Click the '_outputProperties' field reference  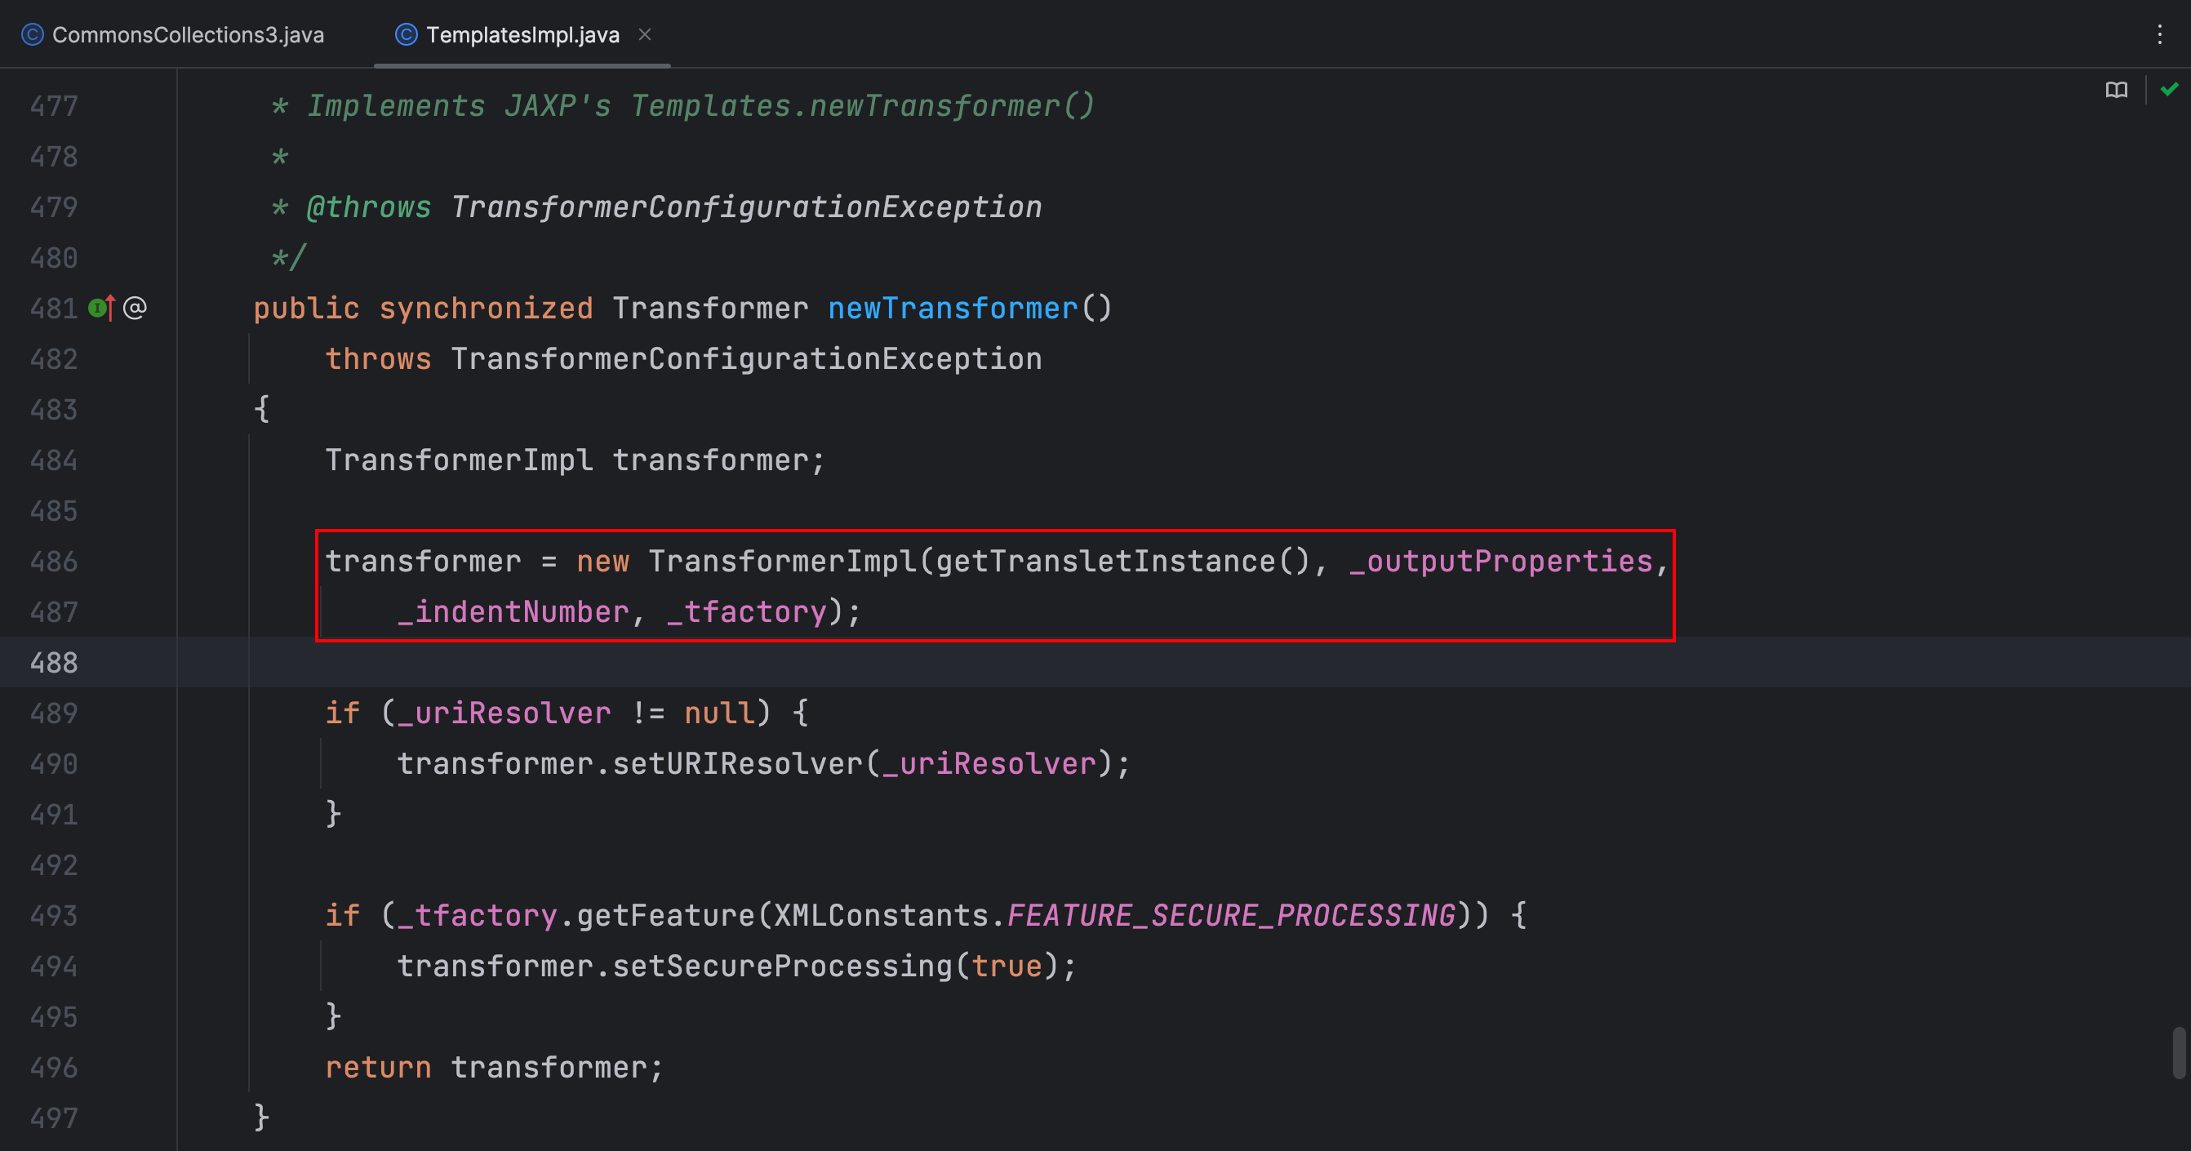[x=1500, y=562]
